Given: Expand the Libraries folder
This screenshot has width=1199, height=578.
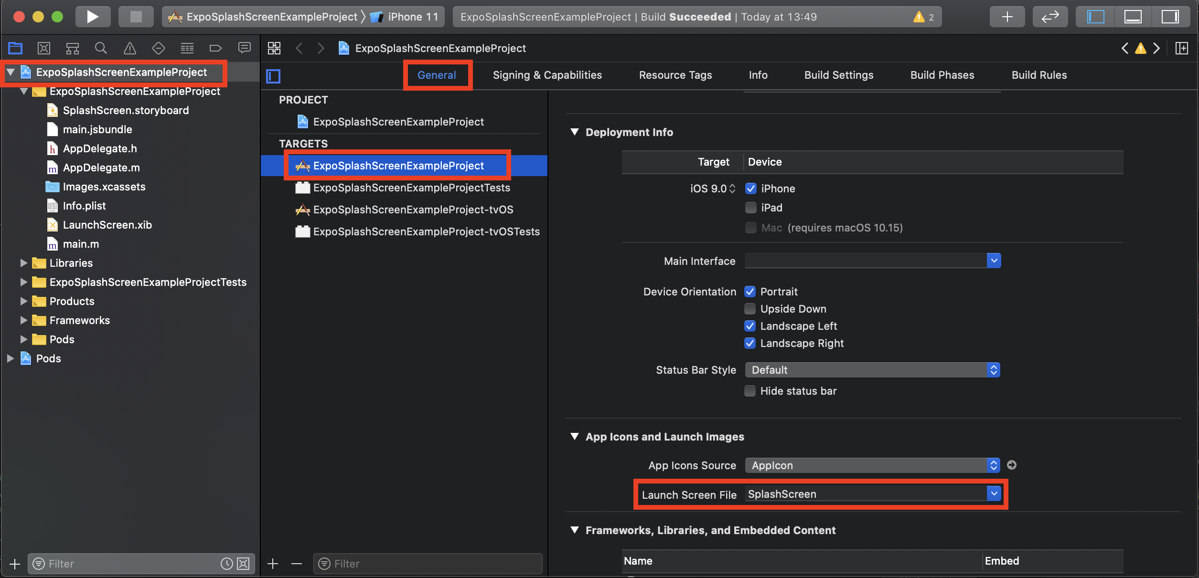Looking at the screenshot, I should (x=23, y=263).
